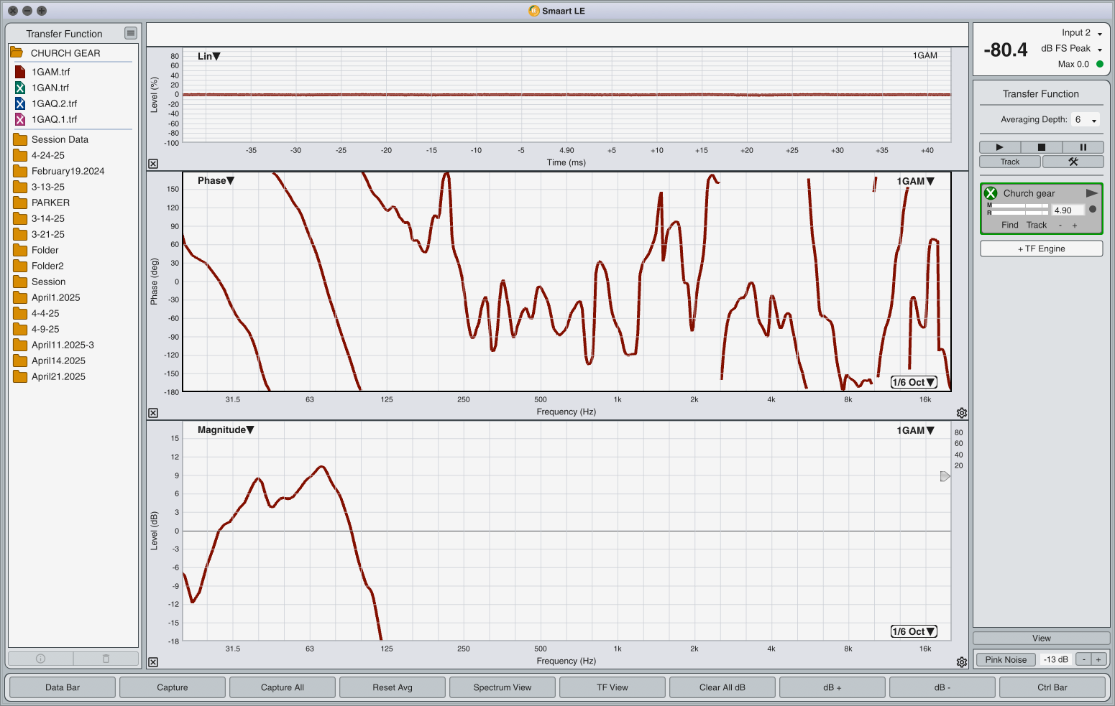Click the tools icon next to Track
The height and width of the screenshot is (706, 1115).
1073,162
